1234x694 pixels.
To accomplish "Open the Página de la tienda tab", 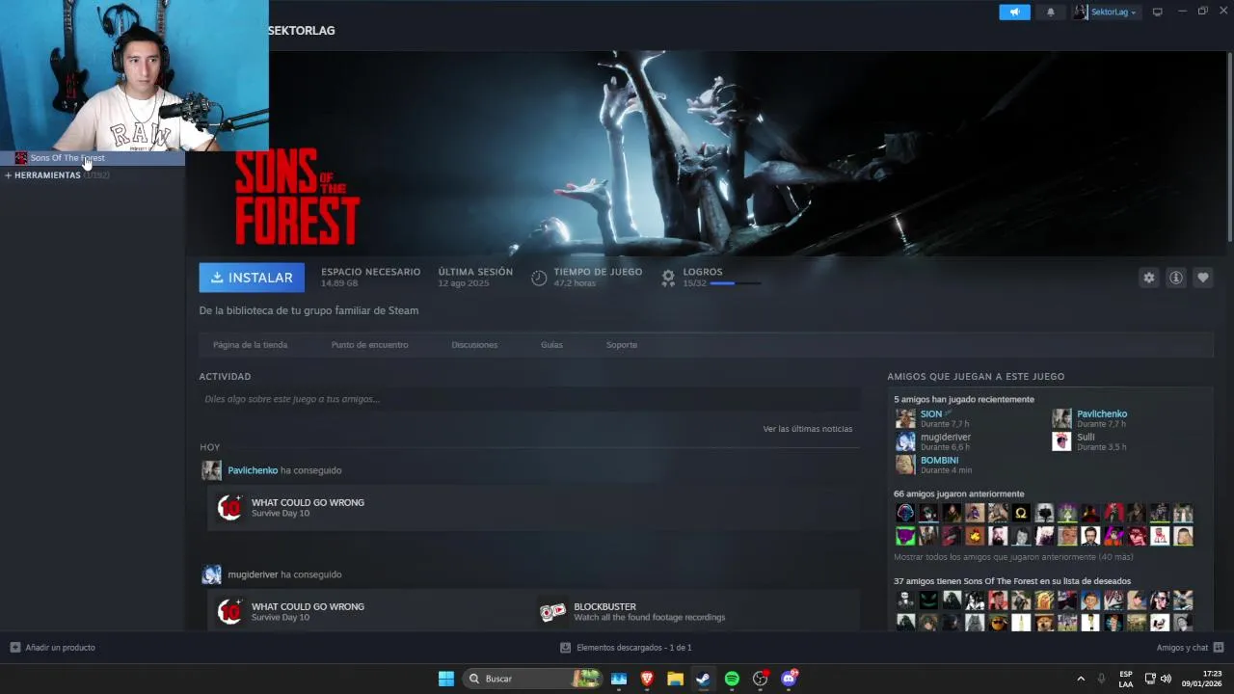I will point(250,345).
